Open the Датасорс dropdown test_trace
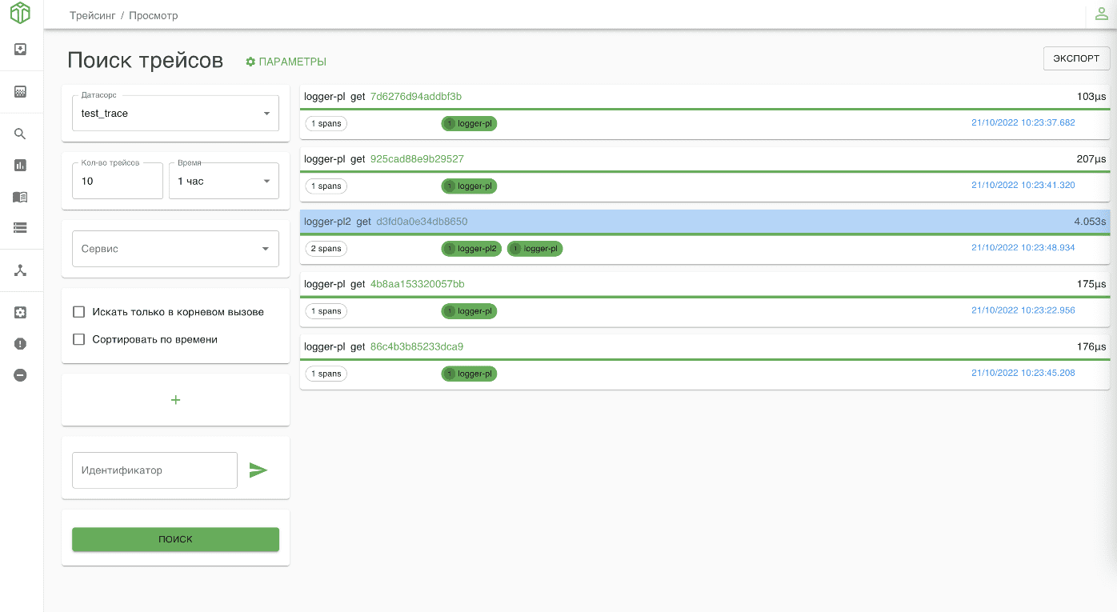 tap(175, 114)
